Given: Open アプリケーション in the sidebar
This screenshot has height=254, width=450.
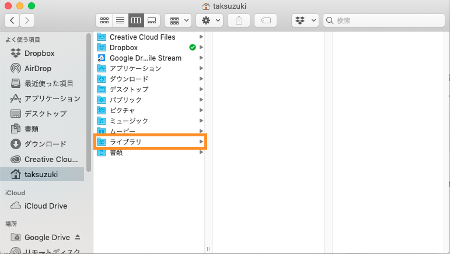Looking at the screenshot, I should [52, 98].
